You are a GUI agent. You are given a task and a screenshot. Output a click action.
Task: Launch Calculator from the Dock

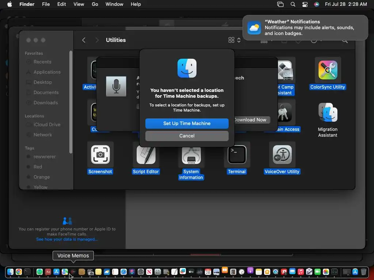coord(233,272)
